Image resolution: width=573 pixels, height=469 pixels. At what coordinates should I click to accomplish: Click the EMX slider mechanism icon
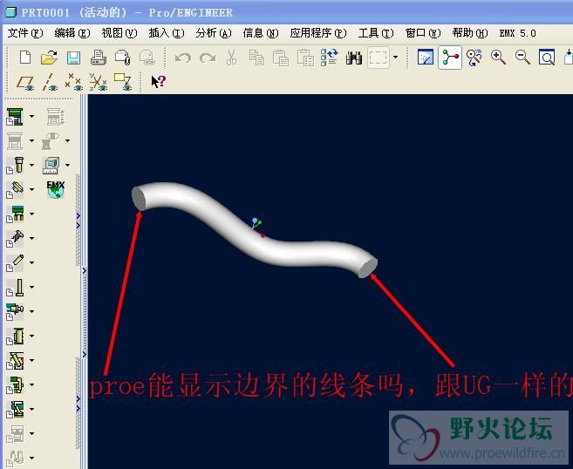[x=15, y=360]
